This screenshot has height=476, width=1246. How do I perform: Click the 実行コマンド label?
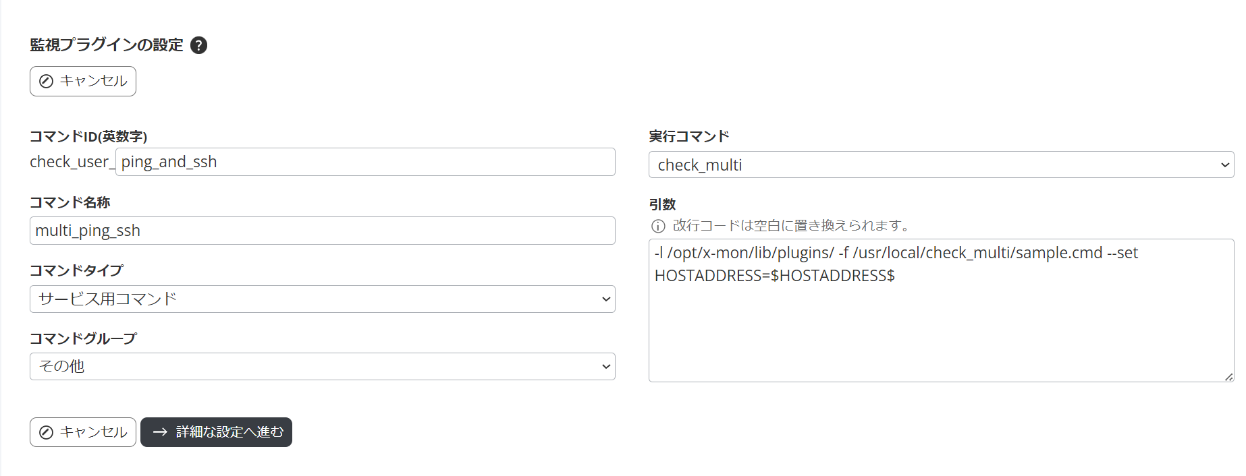[689, 137]
